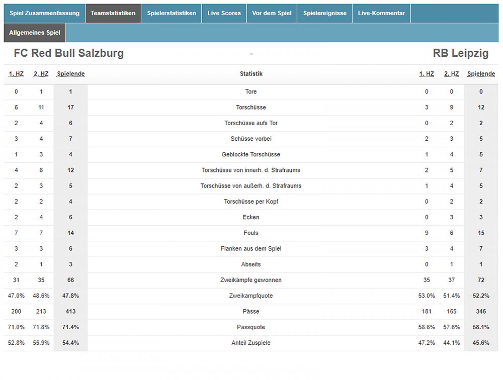
Task: Select the Allgemeines Spiel sub-tab
Action: [x=35, y=33]
